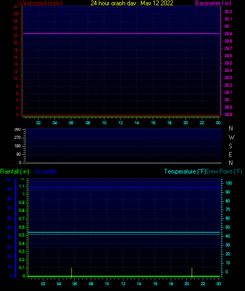Click the 180 degree label on direction axis
Screen dimensions: 245x291
point(17,146)
